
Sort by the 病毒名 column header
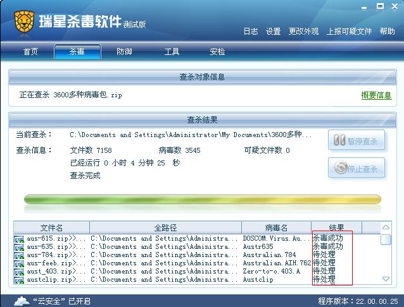click(276, 227)
